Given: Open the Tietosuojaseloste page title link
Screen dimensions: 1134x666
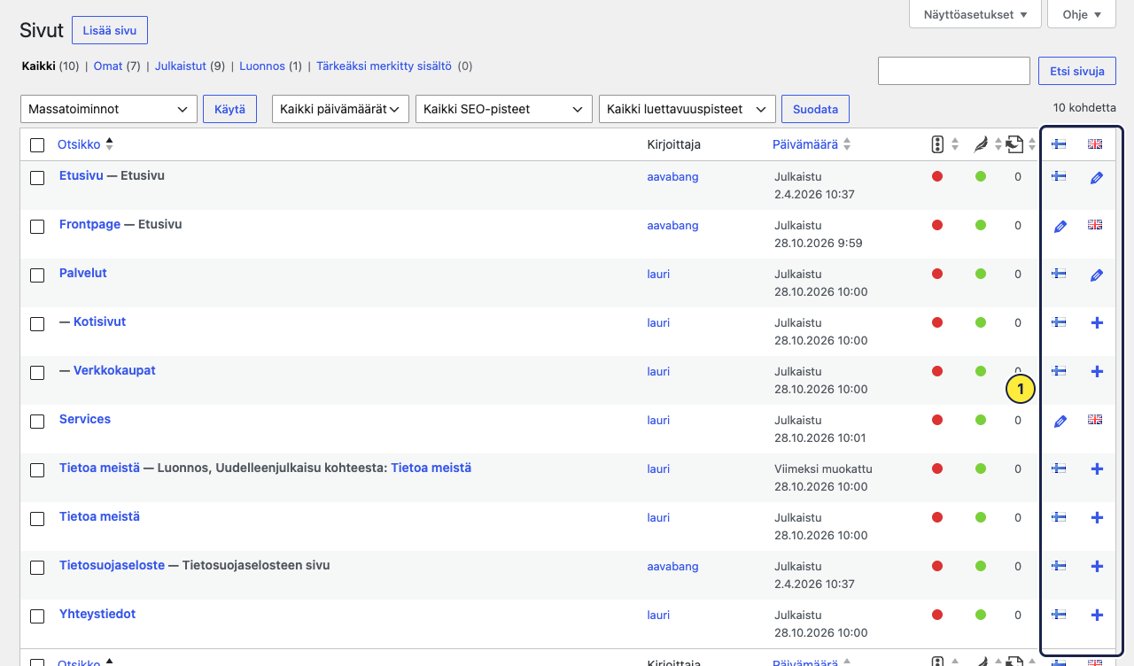Looking at the screenshot, I should pos(112,565).
